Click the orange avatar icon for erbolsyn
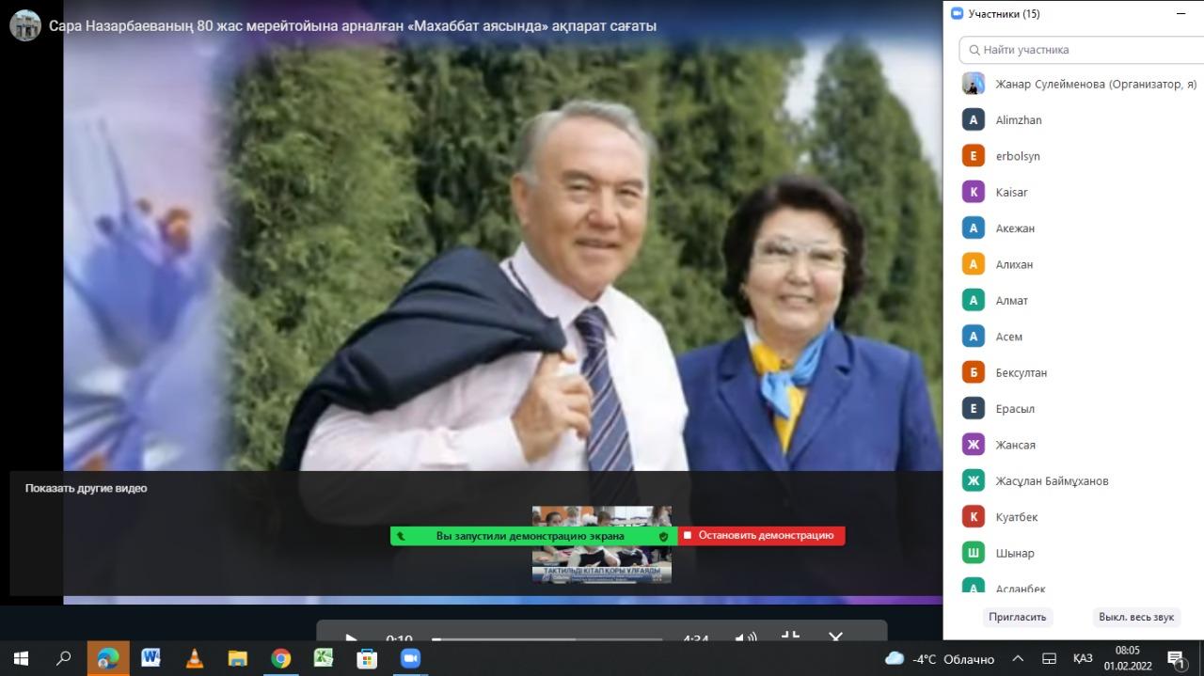Viewport: 1204px width, 676px height. coord(974,156)
